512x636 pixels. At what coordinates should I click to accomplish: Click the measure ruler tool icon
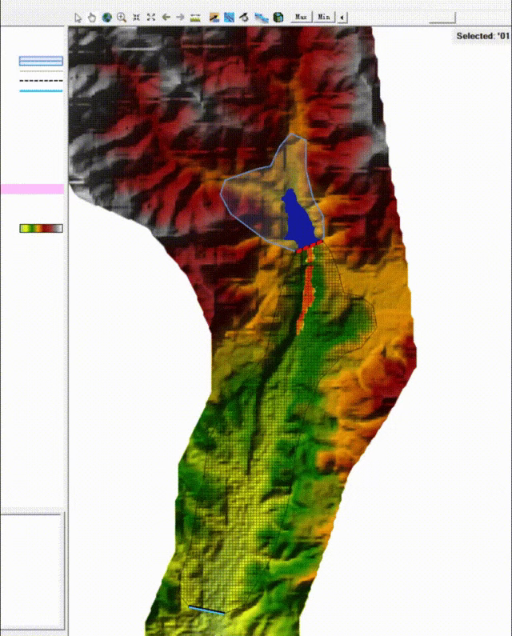(195, 17)
